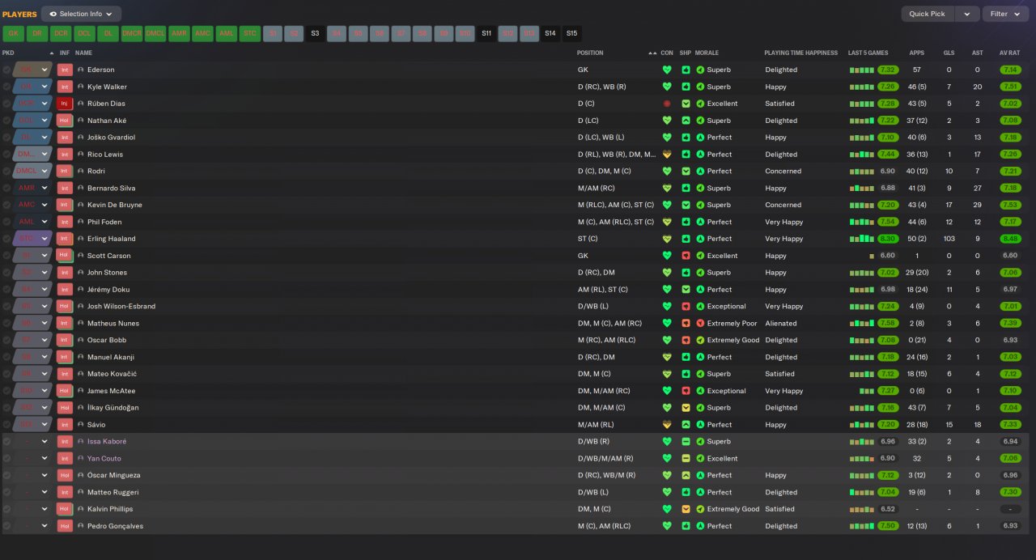Screen dimensions: 1036x560
Task: Click Erling Haaland's 103 goals value
Action: 949,239
